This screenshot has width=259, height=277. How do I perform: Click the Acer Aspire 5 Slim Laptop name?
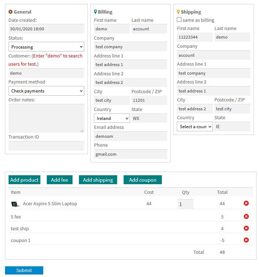tap(50, 203)
